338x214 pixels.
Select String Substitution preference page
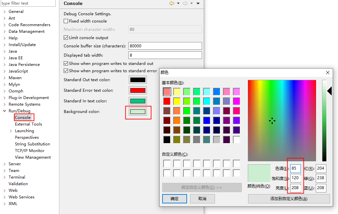click(x=32, y=144)
